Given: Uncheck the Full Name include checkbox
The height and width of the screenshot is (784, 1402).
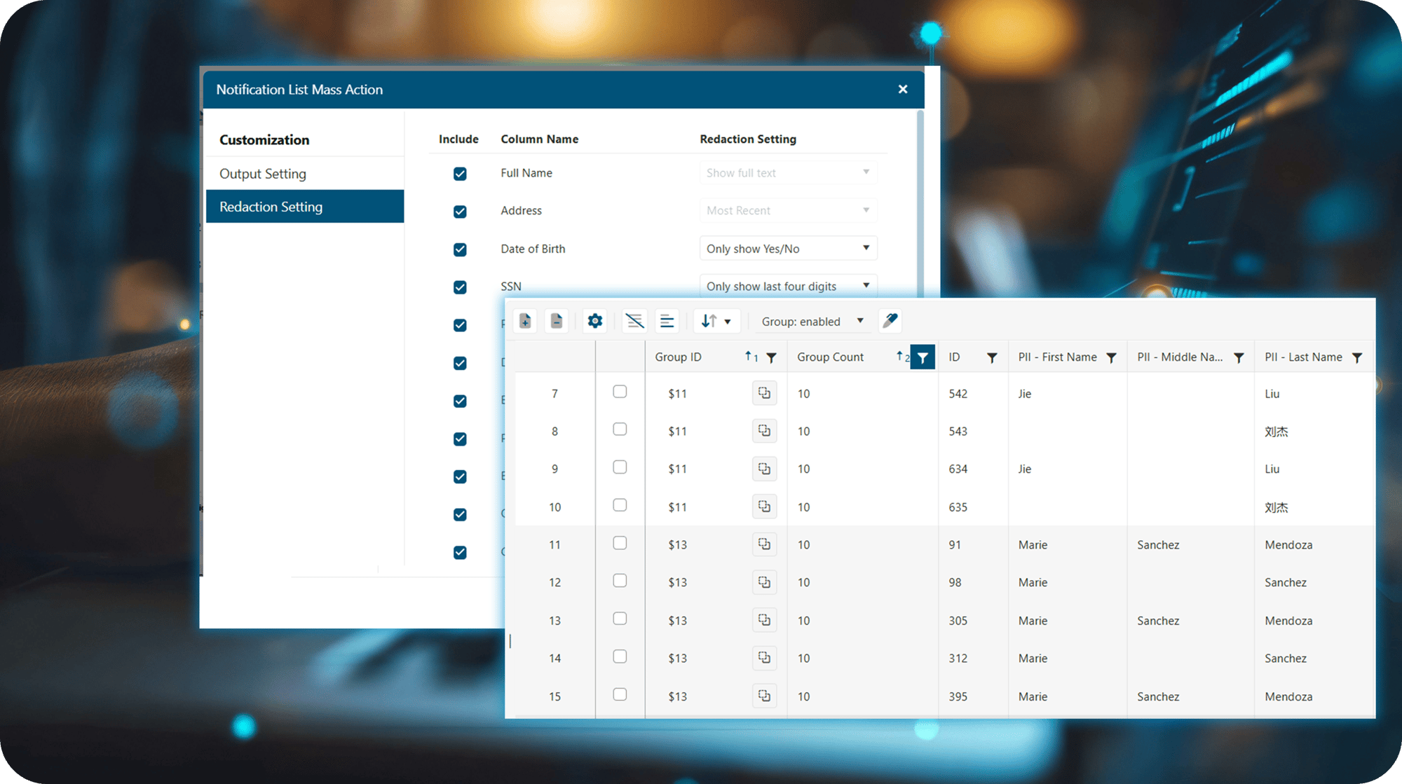Looking at the screenshot, I should 460,174.
